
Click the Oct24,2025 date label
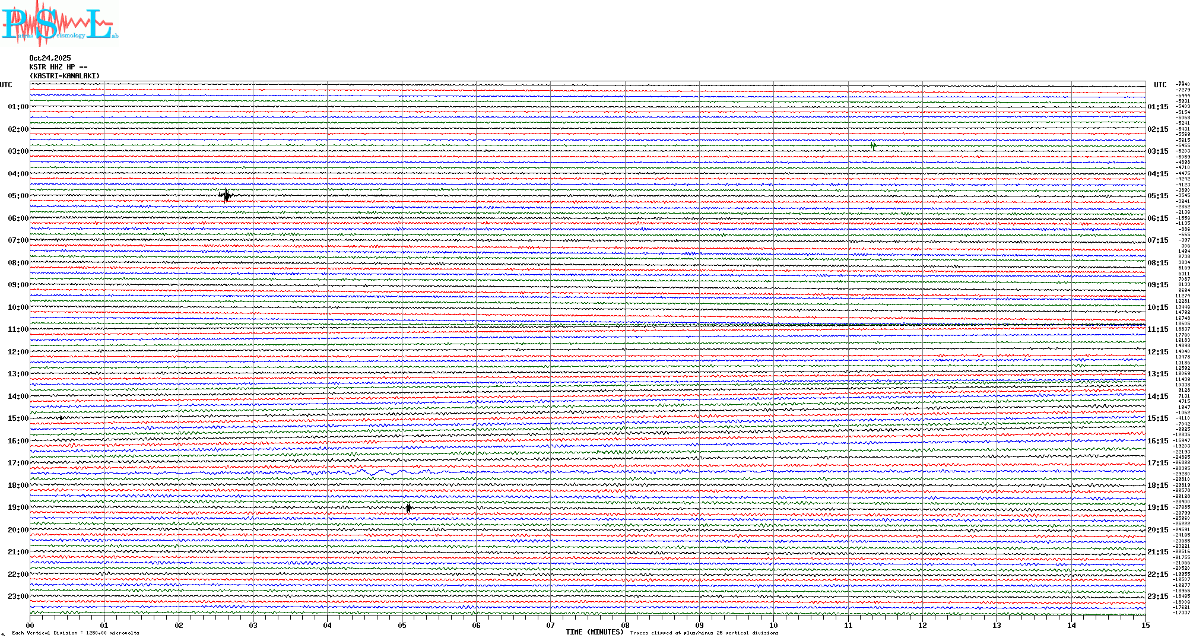(50, 58)
